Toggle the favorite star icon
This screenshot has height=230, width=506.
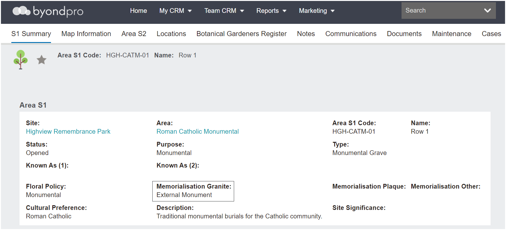pos(42,60)
